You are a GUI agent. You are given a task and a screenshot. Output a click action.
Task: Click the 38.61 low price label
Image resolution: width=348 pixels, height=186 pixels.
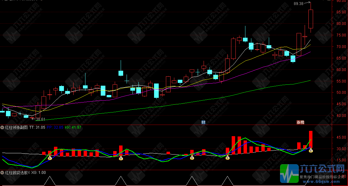pyautogui.click(x=40, y=119)
